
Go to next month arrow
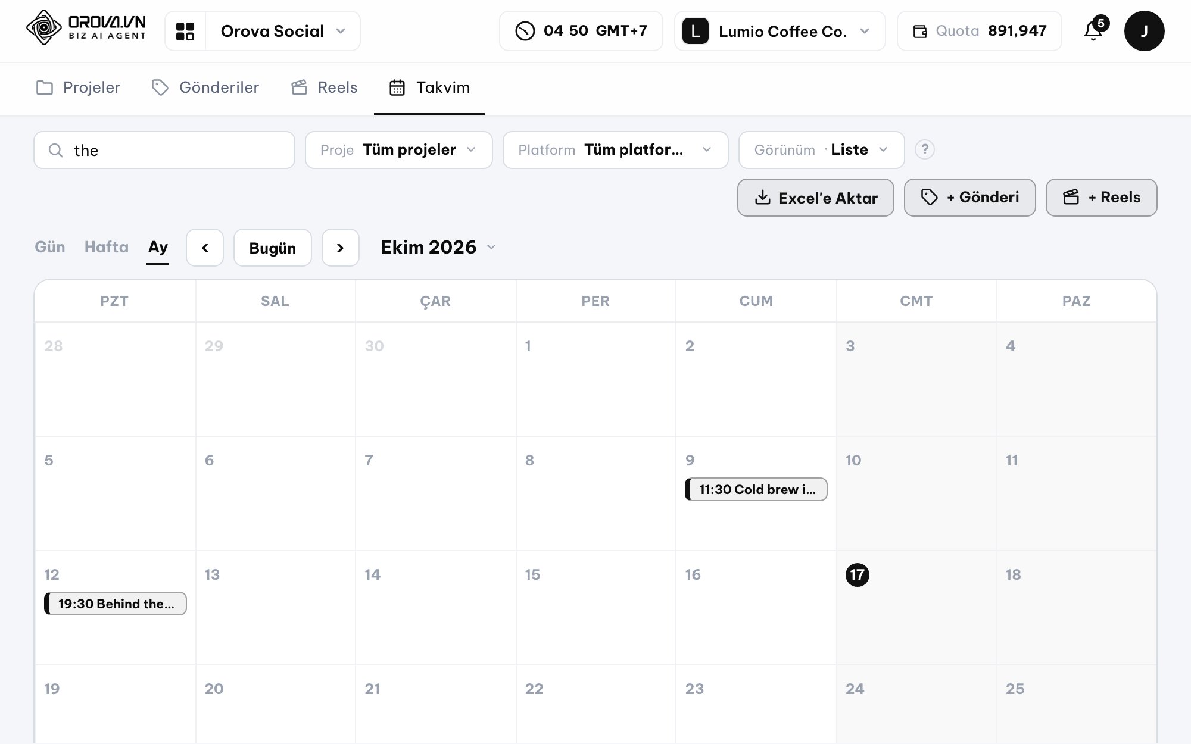[x=341, y=248]
